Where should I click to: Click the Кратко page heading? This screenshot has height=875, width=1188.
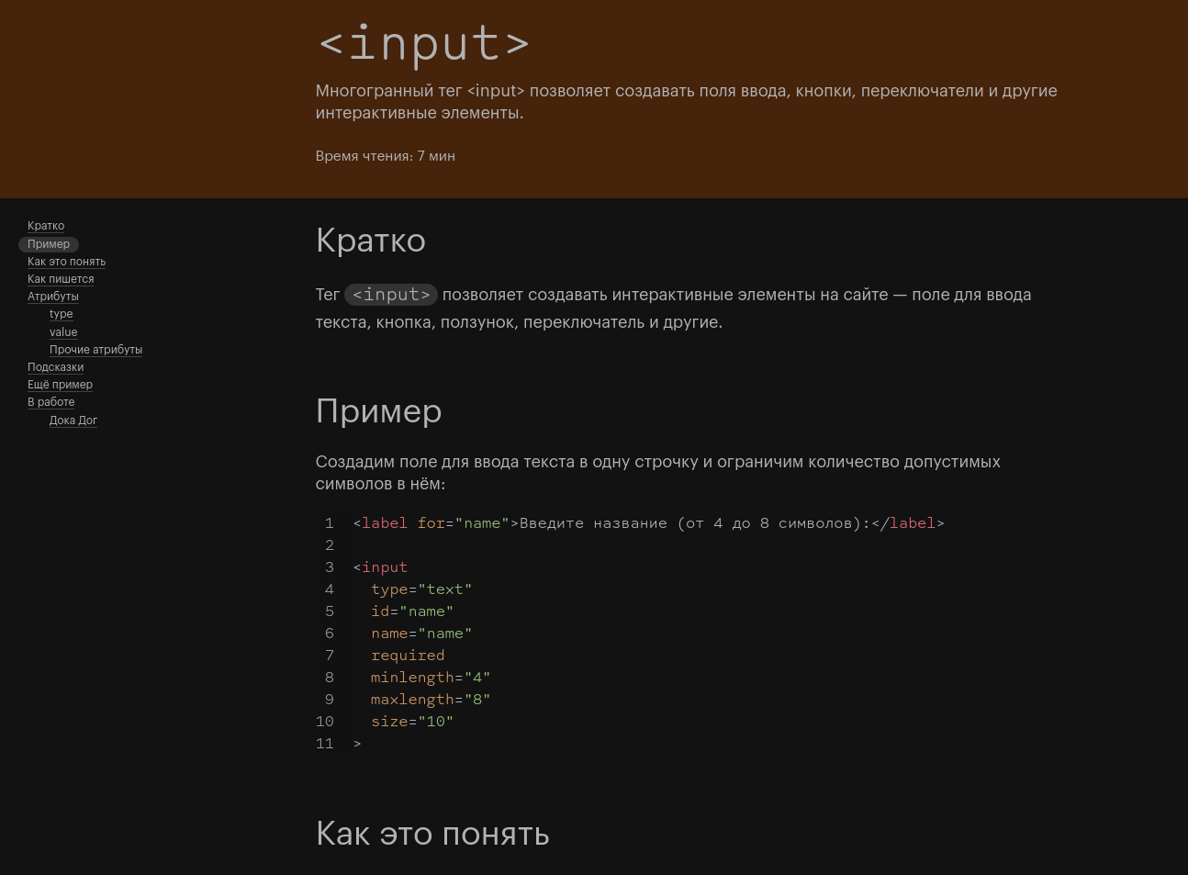(x=371, y=241)
